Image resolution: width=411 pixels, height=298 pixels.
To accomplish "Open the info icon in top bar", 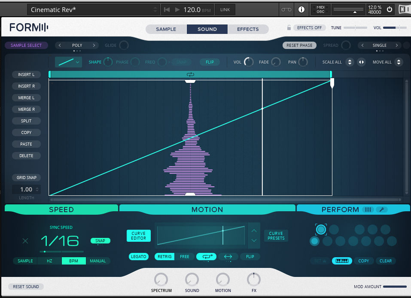I will point(301,10).
